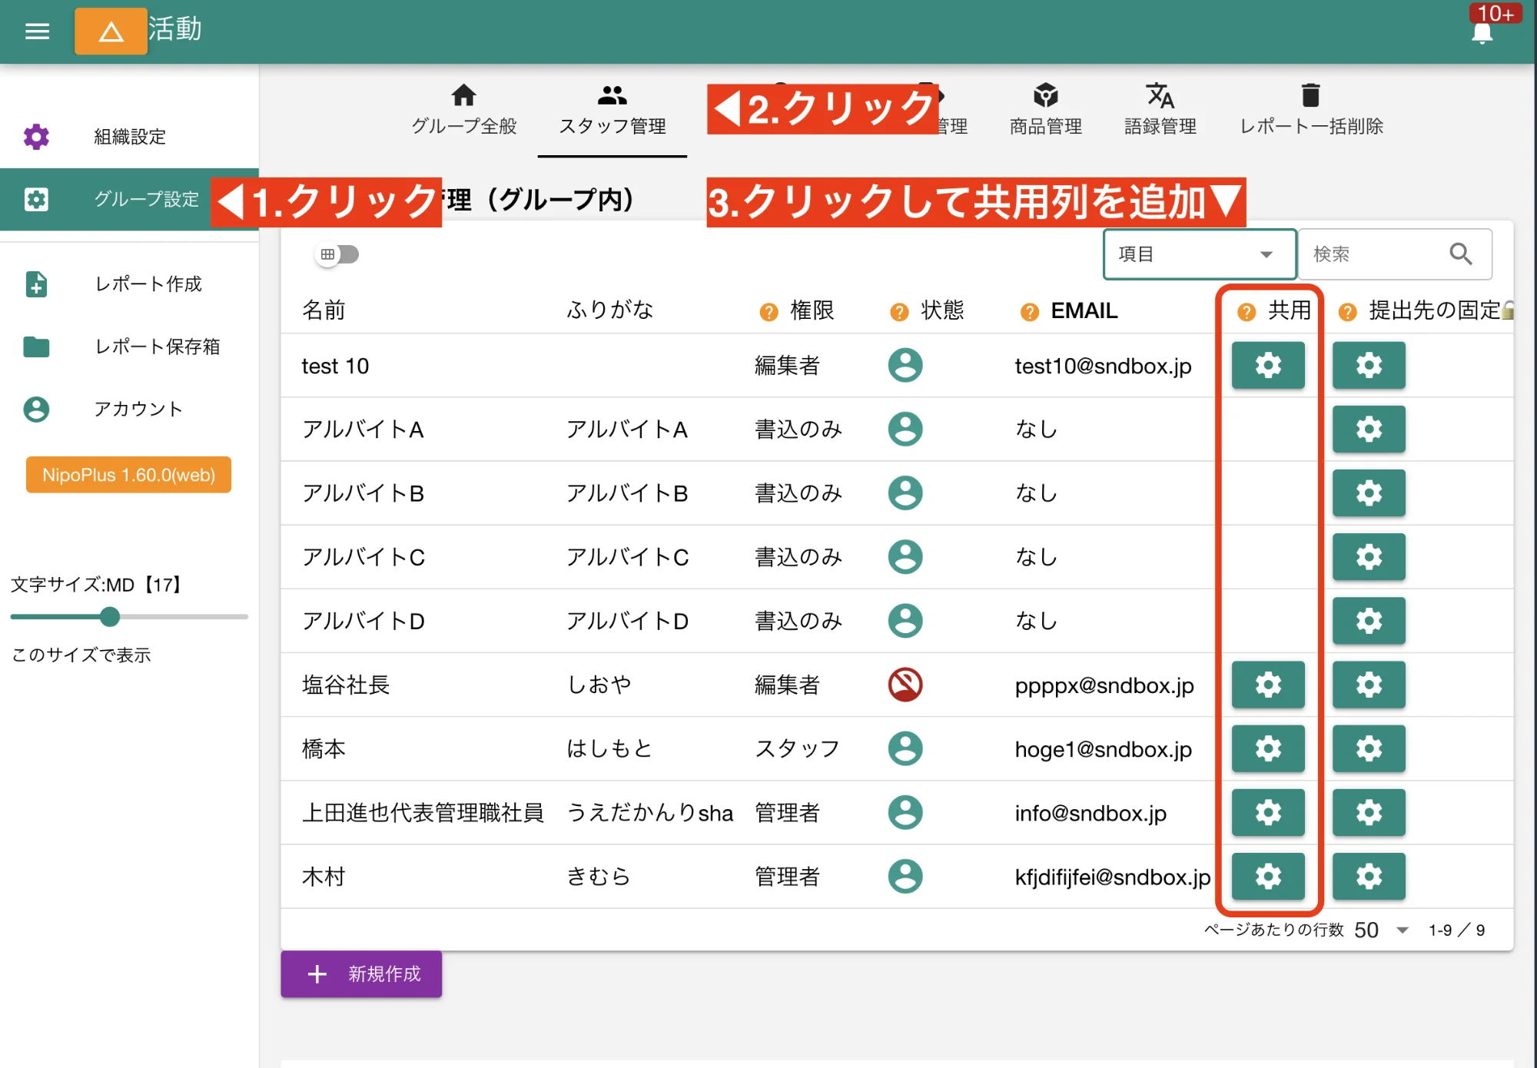The width and height of the screenshot is (1537, 1068).
Task: Click inside the 検索 search field
Action: click(1376, 254)
